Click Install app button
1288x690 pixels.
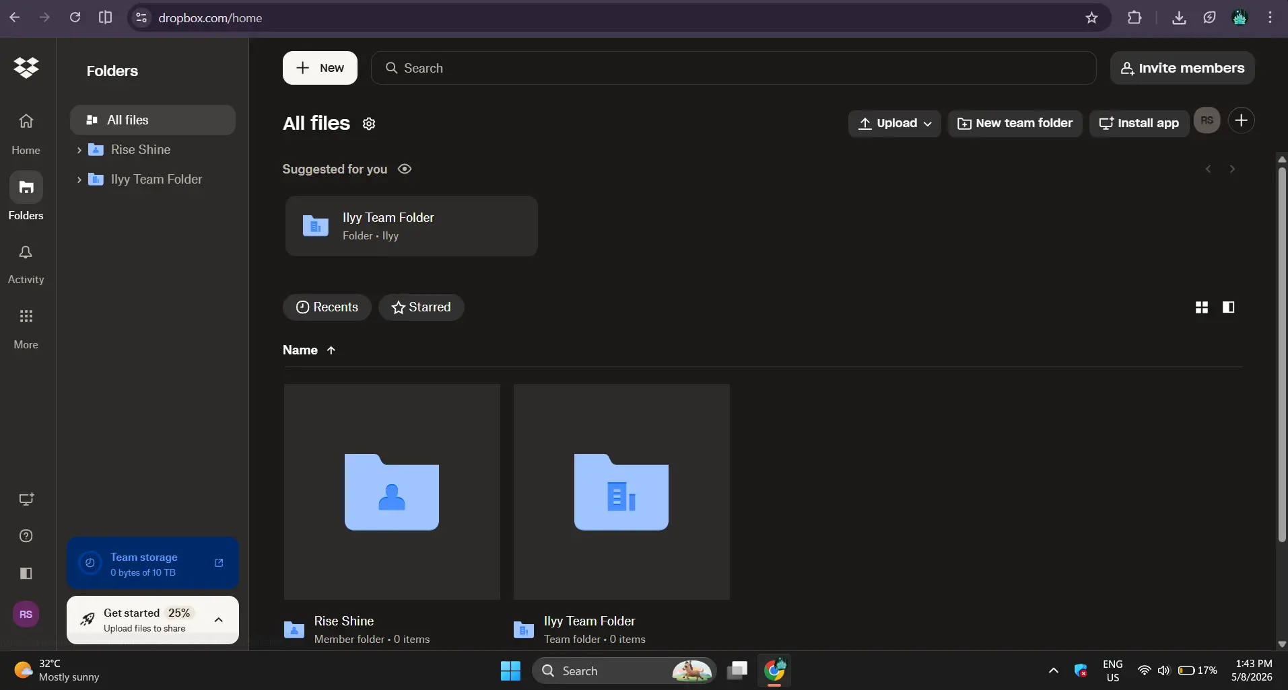pos(1139,124)
